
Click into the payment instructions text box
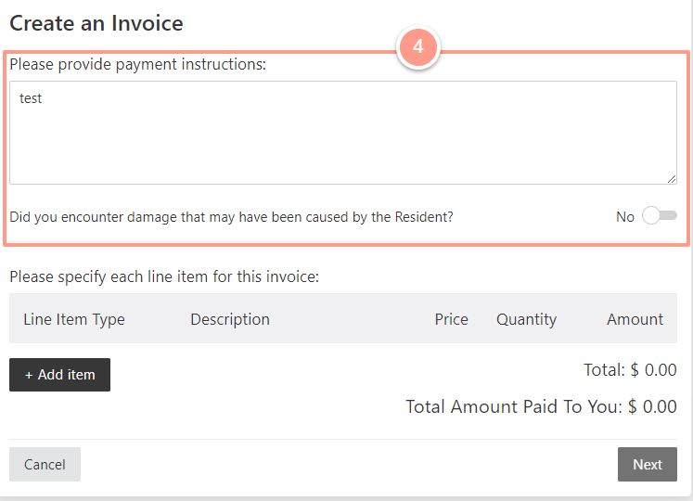343,133
